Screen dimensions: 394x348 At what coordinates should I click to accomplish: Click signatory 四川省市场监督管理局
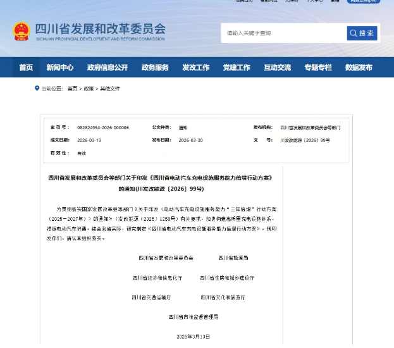pos(194,317)
